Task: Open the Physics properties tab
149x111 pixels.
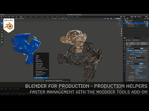Action: click(x=124, y=62)
